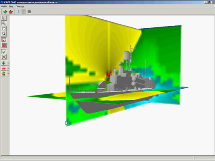This screenshot has width=215, height=161.
Task: Select the hand pan tool
Action: 4,29
